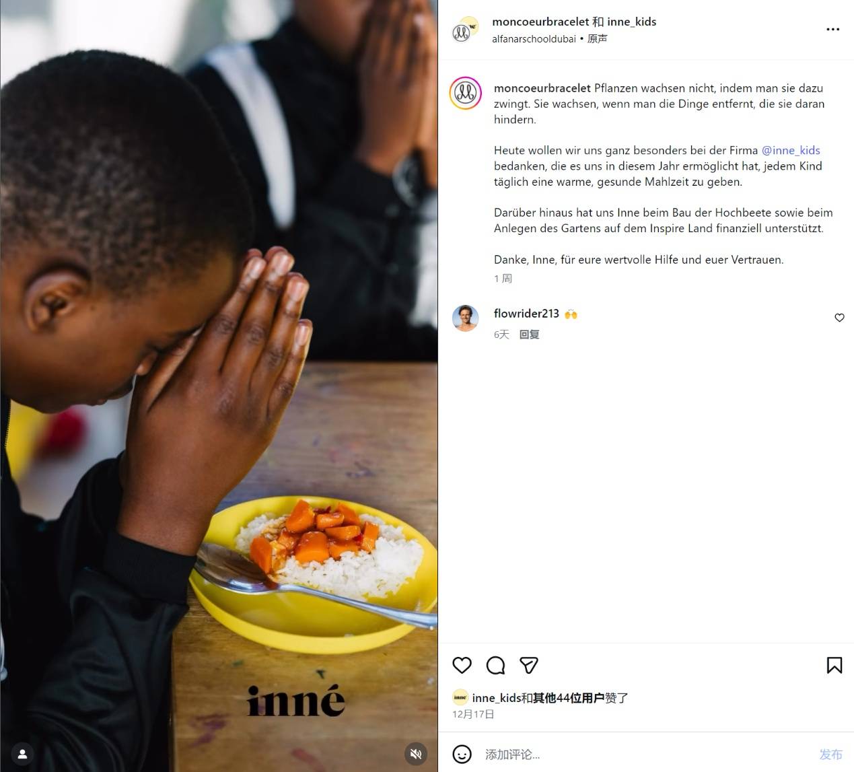Open moncoeurbracelet username in caption
This screenshot has height=772, width=854.
(x=542, y=88)
